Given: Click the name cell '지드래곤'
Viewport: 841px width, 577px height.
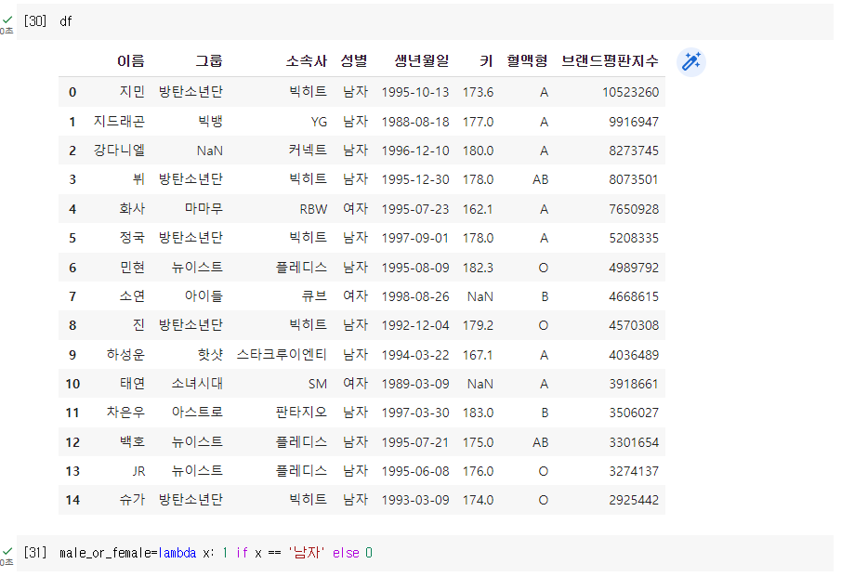Looking at the screenshot, I should 119,121.
